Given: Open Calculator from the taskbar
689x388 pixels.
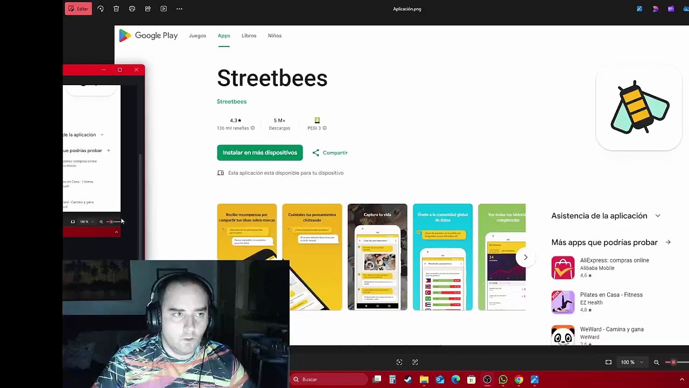Looking at the screenshot, I should pyautogui.click(x=392, y=379).
